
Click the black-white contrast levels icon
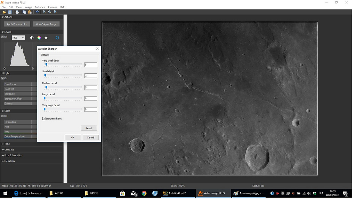click(32, 38)
